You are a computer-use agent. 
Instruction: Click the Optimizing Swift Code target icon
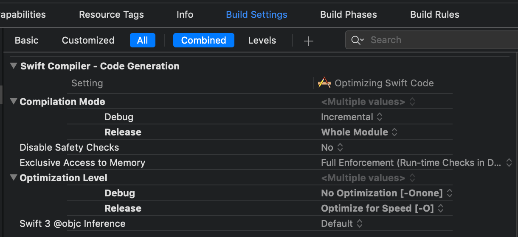point(324,83)
